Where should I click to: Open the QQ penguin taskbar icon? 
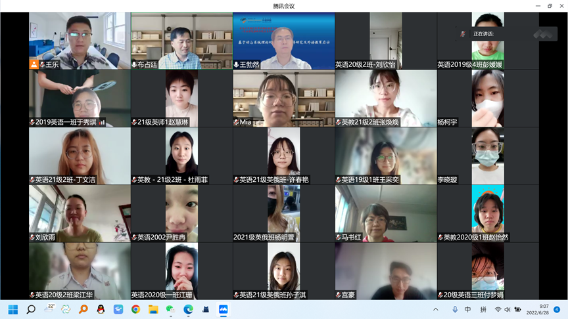pyautogui.click(x=101, y=309)
